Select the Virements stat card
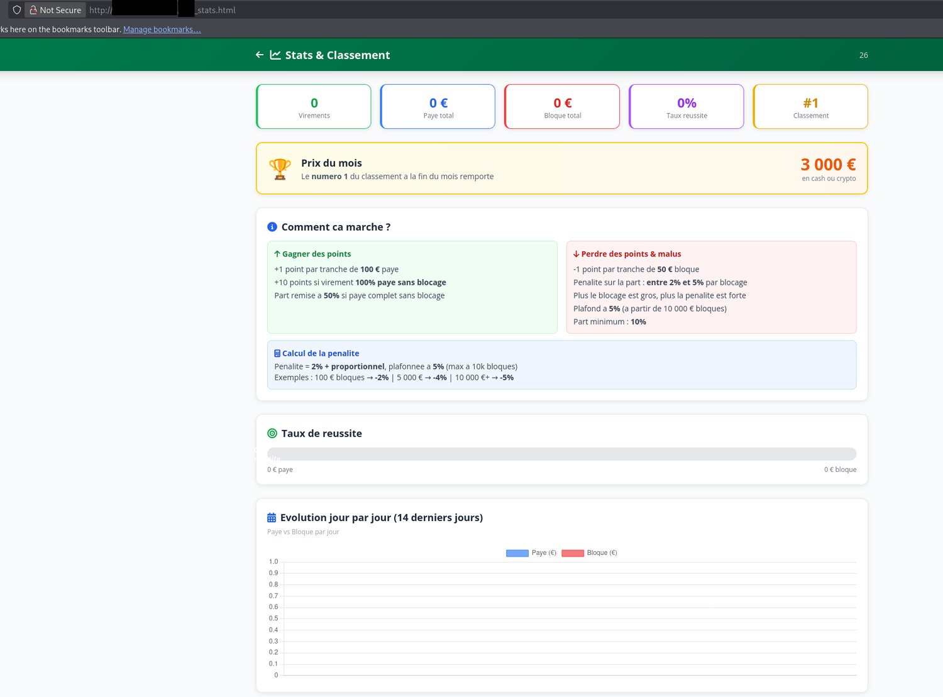 [314, 107]
